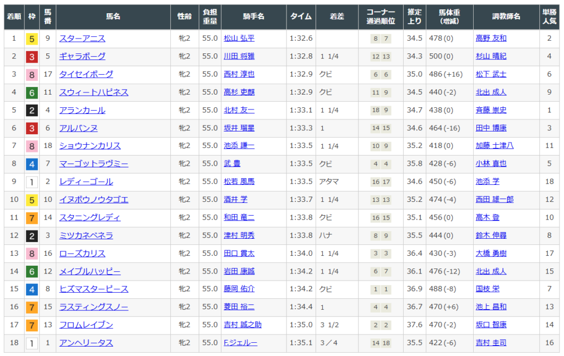Open trainer profile 松下 武士
The height and width of the screenshot is (356, 564).
[x=491, y=74]
